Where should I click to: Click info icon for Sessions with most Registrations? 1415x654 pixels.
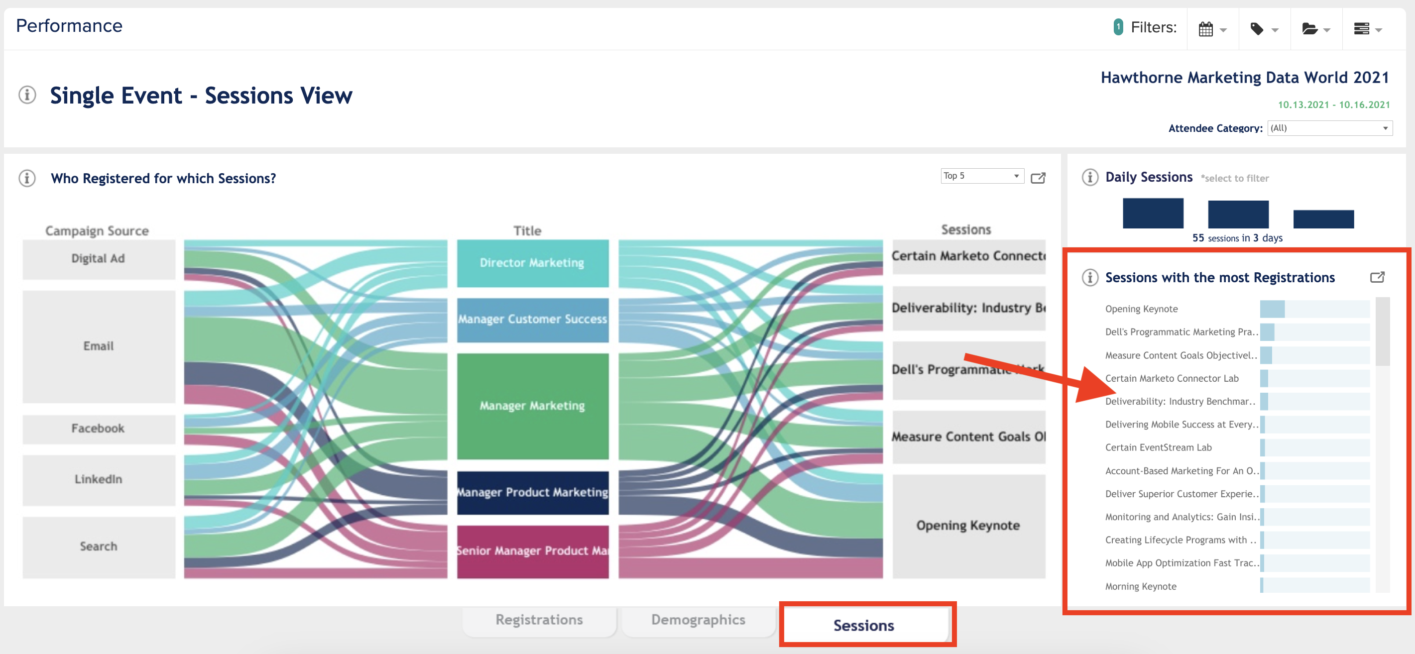[x=1090, y=278]
